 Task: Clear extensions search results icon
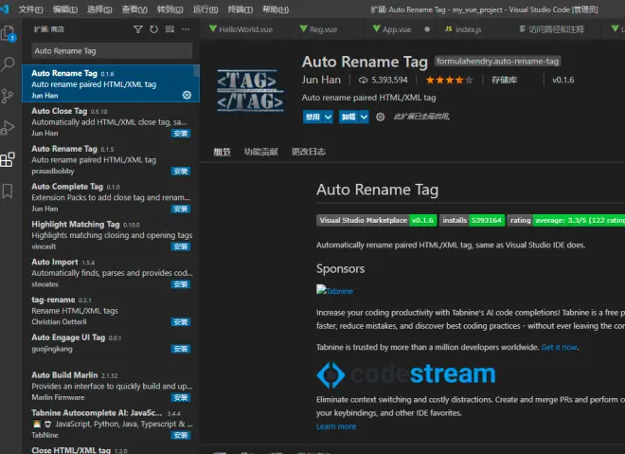170,29
